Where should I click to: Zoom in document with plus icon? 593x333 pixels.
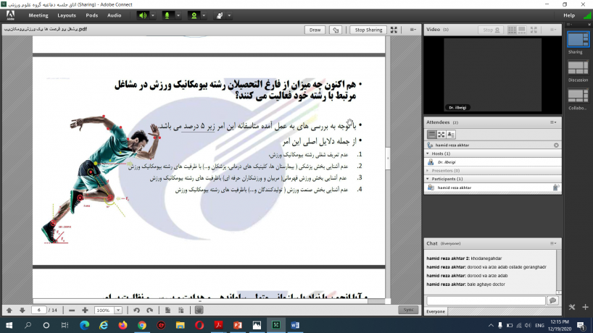pos(85,310)
